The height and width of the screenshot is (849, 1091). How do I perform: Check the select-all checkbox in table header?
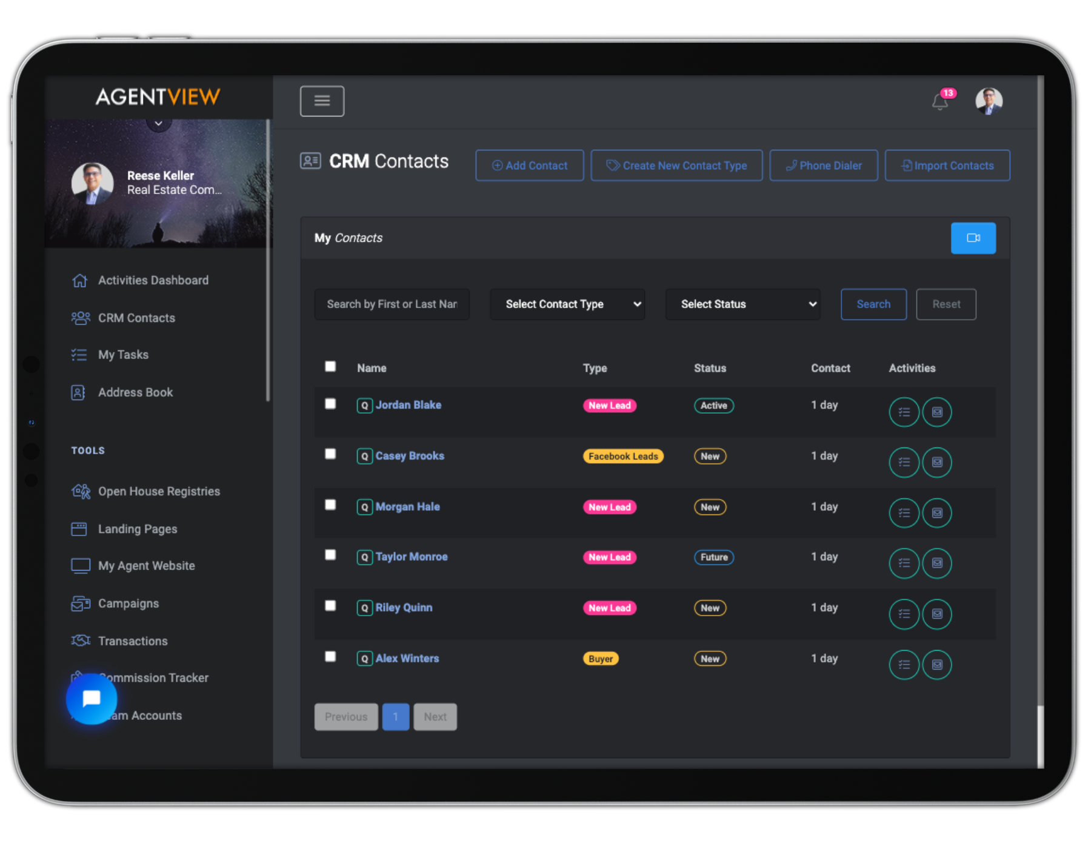[x=330, y=366]
